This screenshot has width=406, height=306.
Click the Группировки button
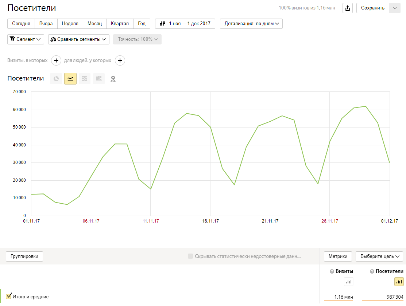click(24, 256)
